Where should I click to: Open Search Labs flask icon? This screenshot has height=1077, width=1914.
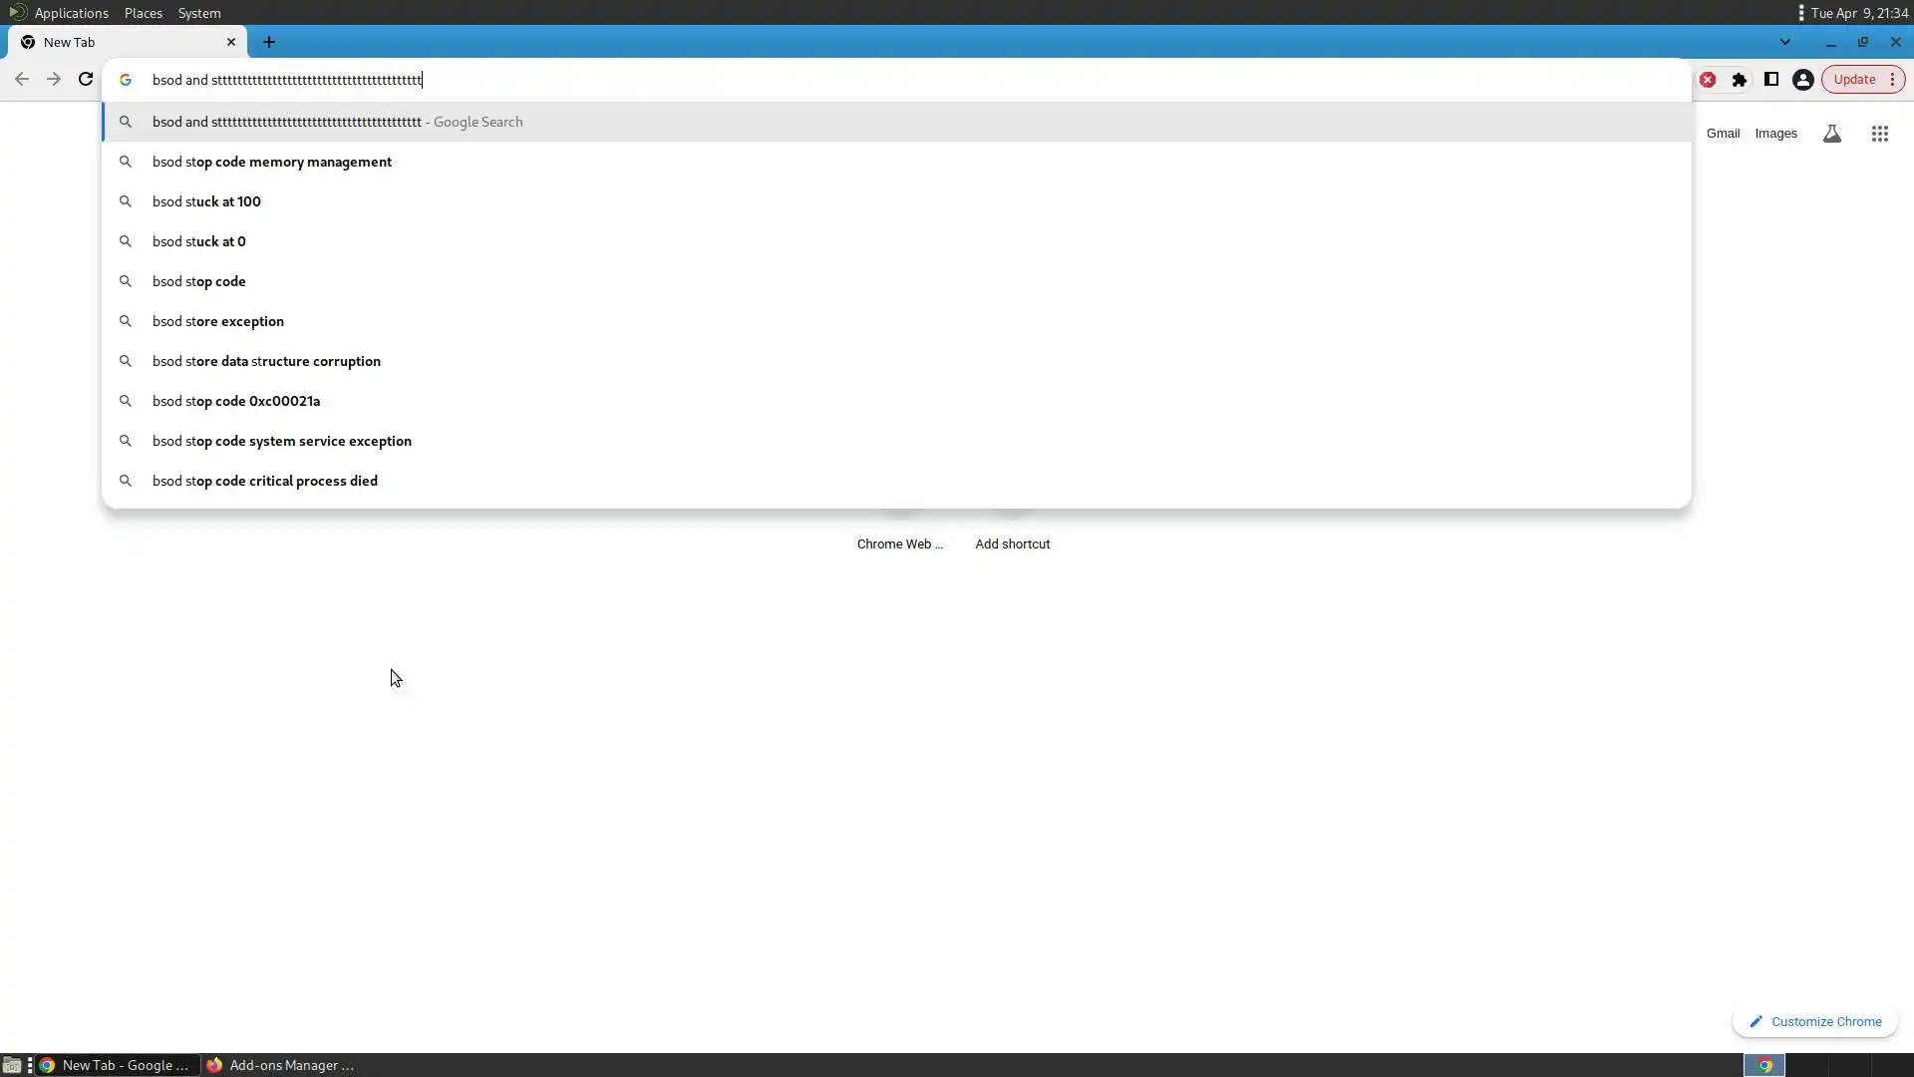(1831, 134)
